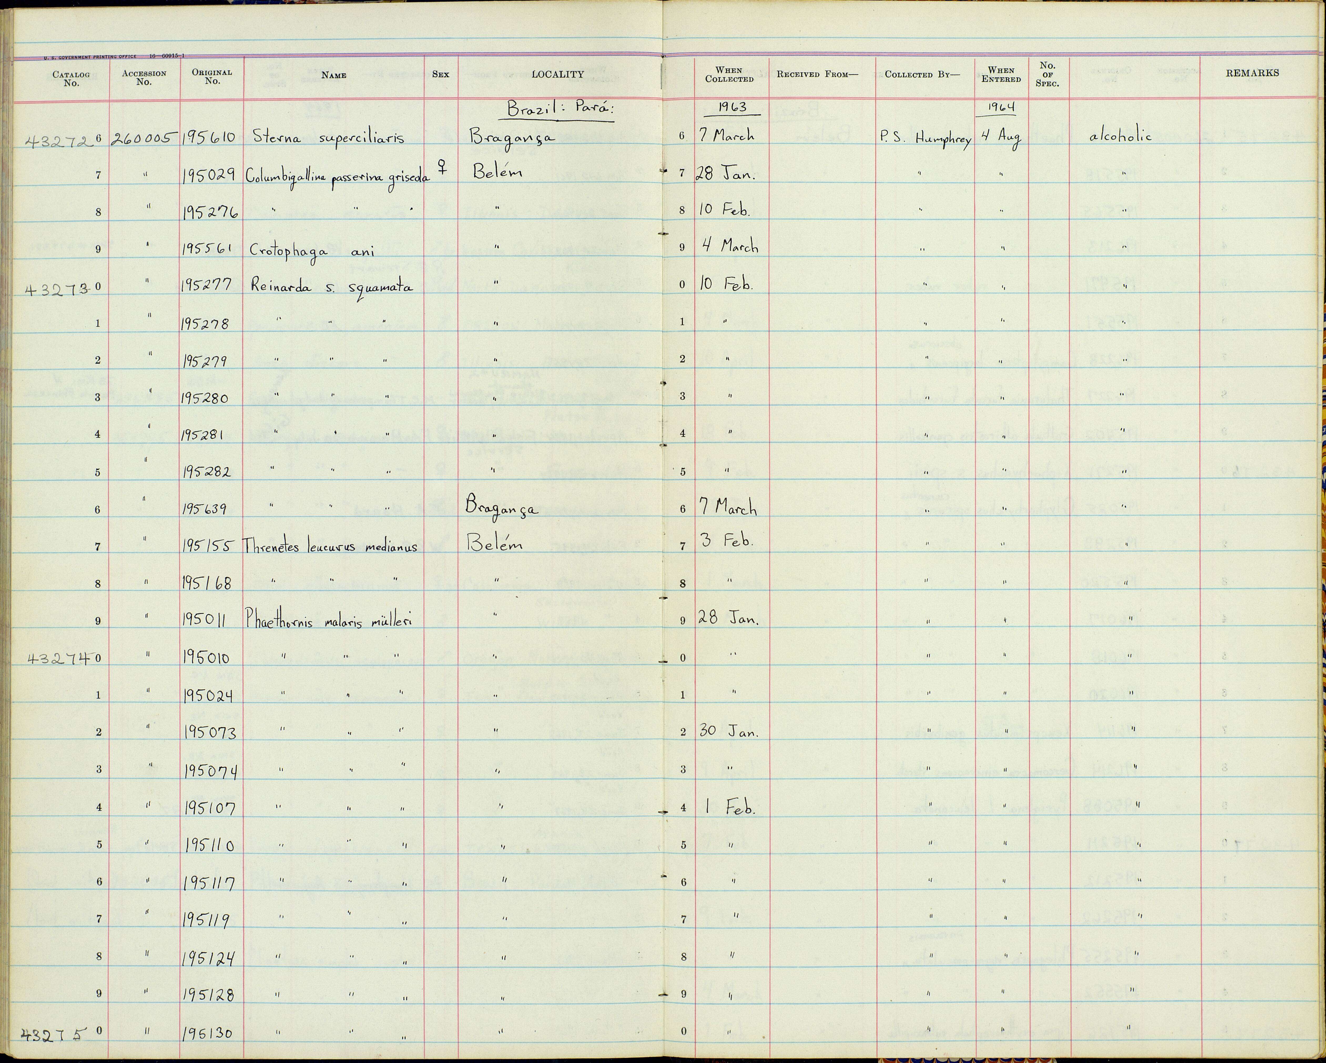Click the 'Catalog No.' column header

coord(71,79)
